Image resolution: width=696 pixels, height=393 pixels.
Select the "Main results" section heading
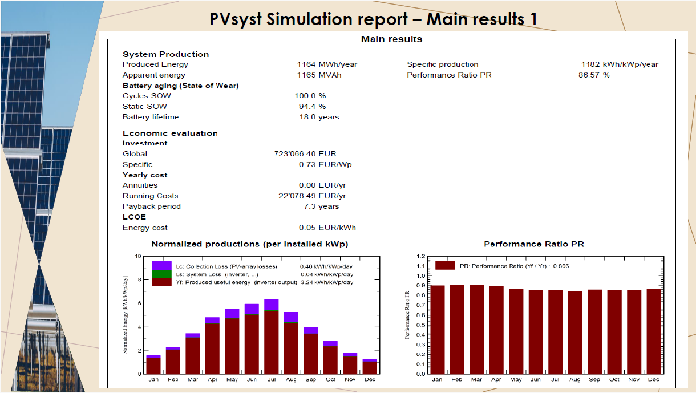pyautogui.click(x=391, y=39)
